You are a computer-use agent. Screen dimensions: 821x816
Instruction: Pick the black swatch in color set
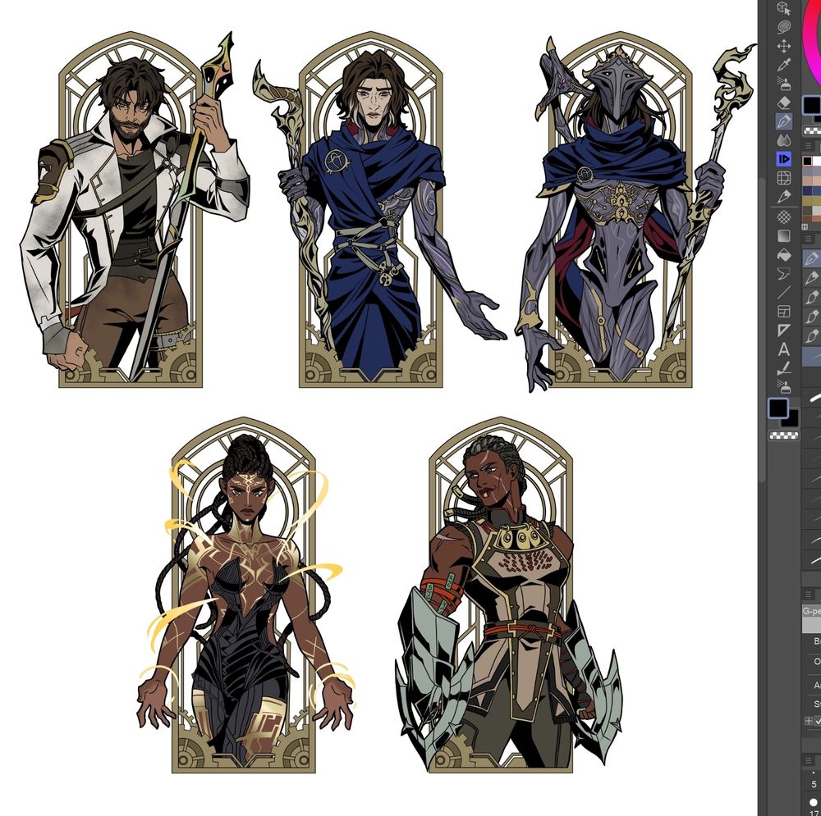click(807, 161)
